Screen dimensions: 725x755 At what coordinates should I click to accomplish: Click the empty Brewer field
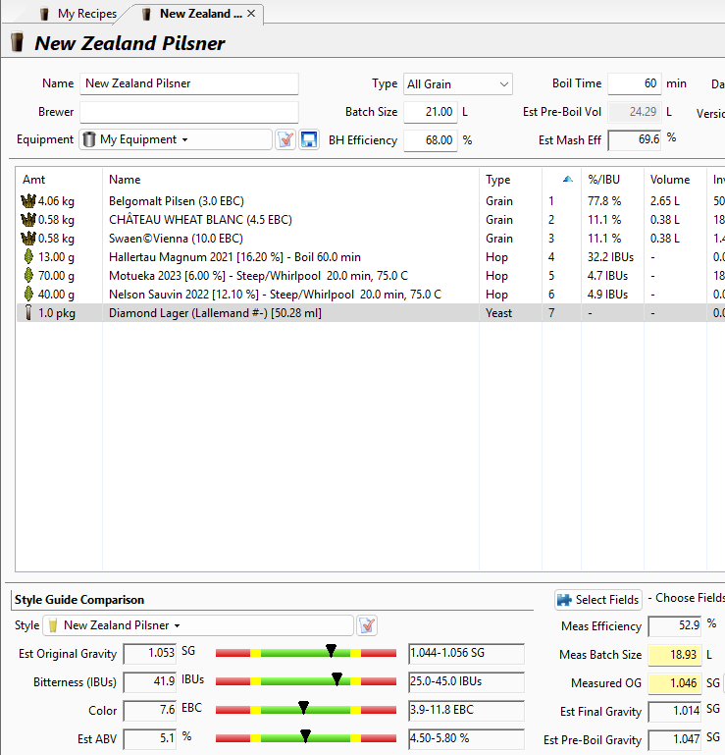(x=189, y=112)
